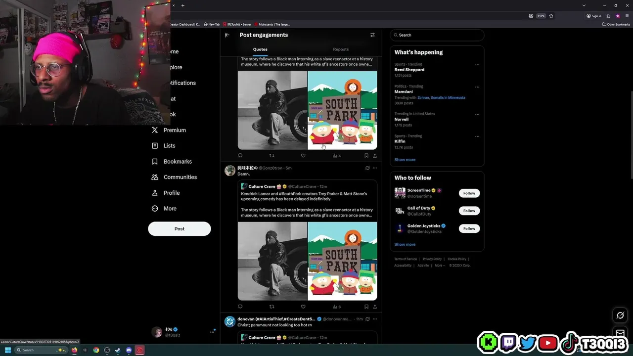Open donovan's profile avatar
Image resolution: width=633 pixels, height=356 pixels.
230,322
